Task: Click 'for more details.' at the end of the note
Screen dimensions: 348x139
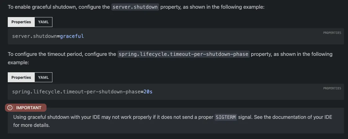Action: (32, 125)
